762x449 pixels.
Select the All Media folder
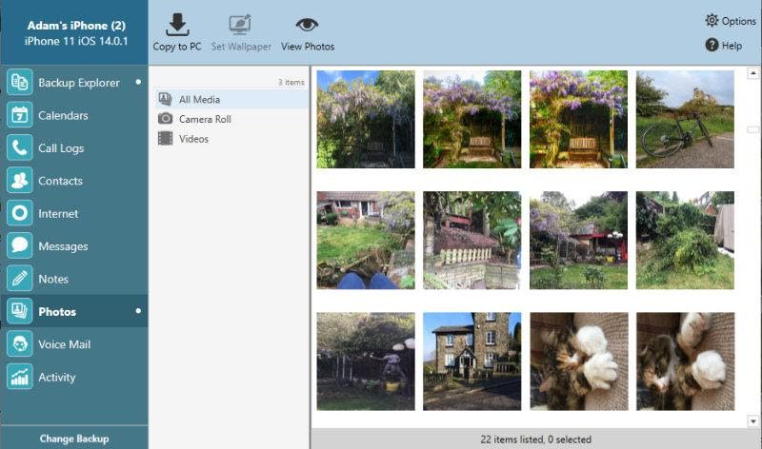point(199,99)
